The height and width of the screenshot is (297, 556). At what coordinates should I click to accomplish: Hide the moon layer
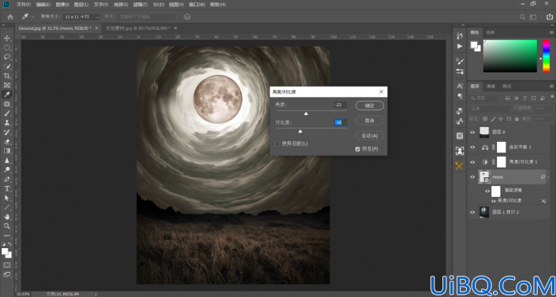(472, 176)
